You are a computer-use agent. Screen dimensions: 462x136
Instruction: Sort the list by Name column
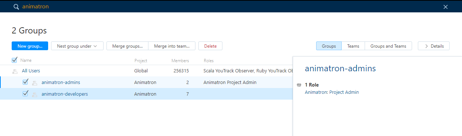click(26, 61)
